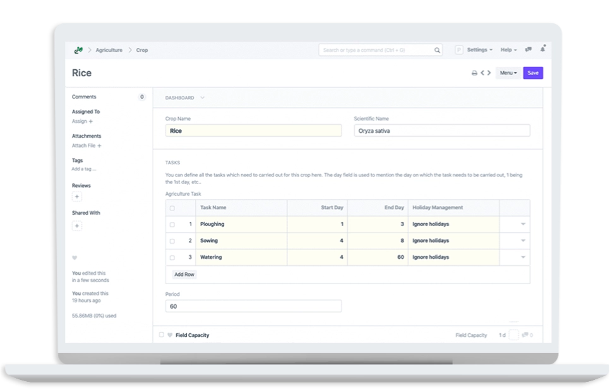Open the Field Capacity linked document
The height and width of the screenshot is (390, 610).
click(192, 335)
